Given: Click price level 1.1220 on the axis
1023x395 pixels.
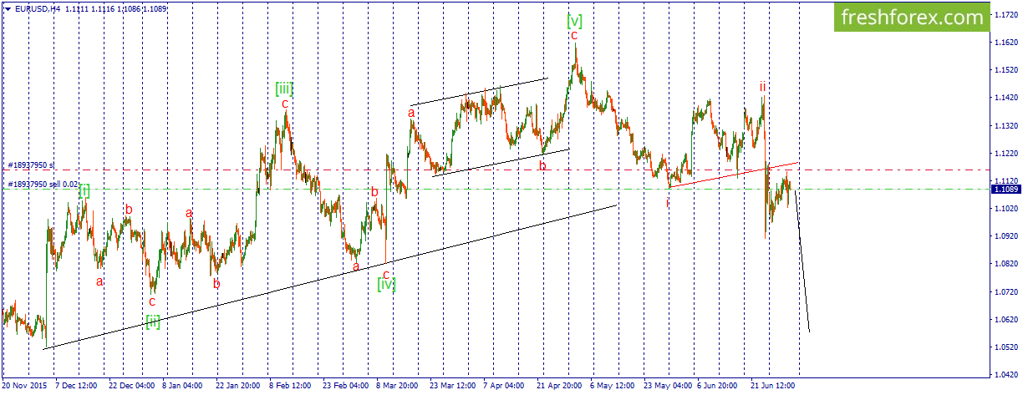Looking at the screenshot, I should (1007, 154).
